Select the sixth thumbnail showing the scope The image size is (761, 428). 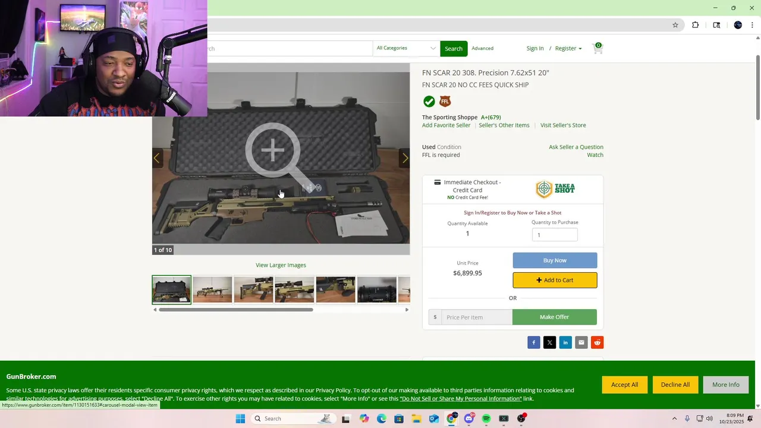pyautogui.click(x=376, y=290)
